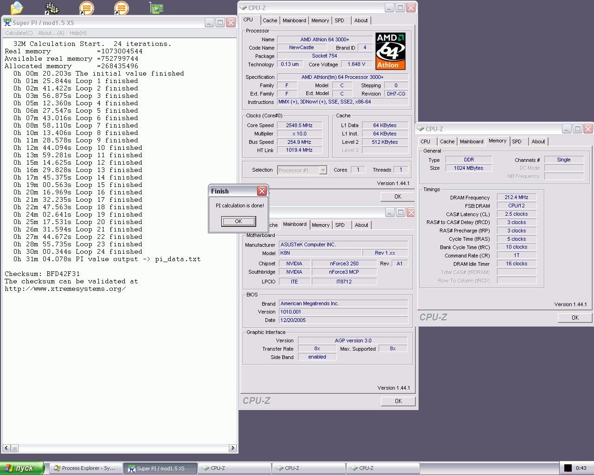Click OK in the CPU-Z Memory window
Viewport: 594px width, 475px height.
(575, 318)
